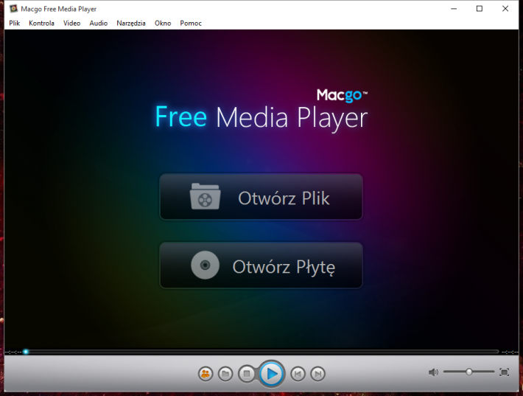
Task: Start playback with the blue play button
Action: point(272,374)
